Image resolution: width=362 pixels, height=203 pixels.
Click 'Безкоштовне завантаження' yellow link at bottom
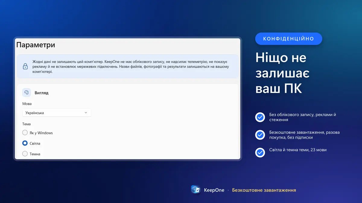point(264,190)
